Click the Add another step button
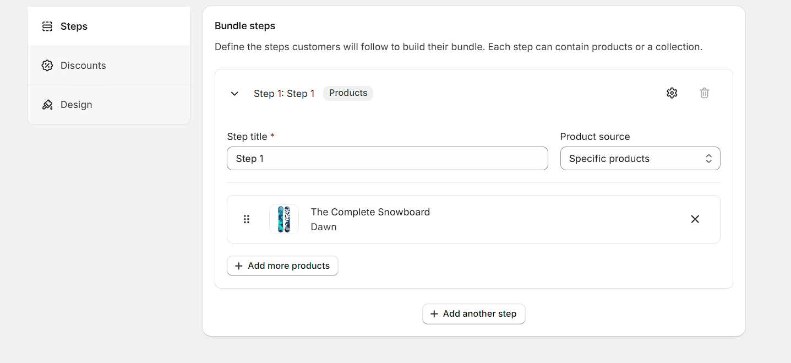The image size is (791, 363). pos(473,314)
